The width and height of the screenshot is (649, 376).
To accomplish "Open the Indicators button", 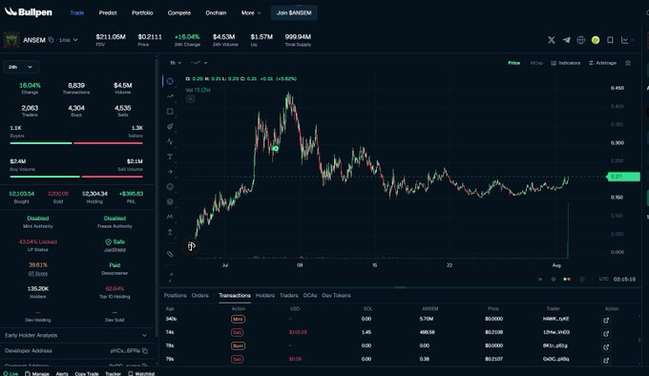I will tap(565, 63).
